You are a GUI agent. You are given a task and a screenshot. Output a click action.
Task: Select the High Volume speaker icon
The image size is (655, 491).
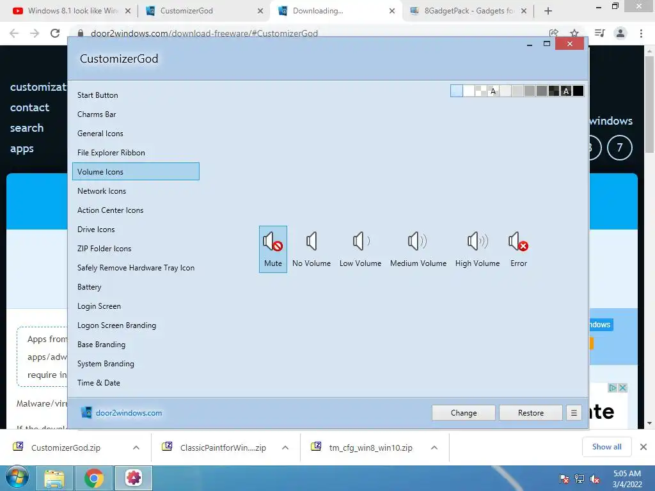tap(477, 249)
